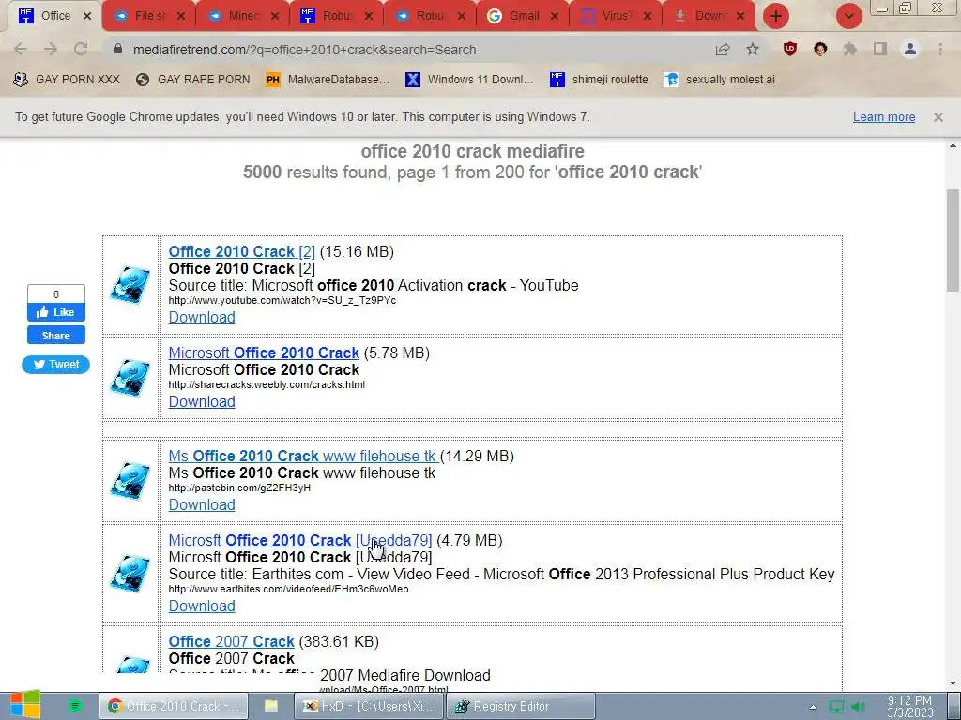Close the Office tab
This screenshot has height=720, width=961.
(x=87, y=17)
